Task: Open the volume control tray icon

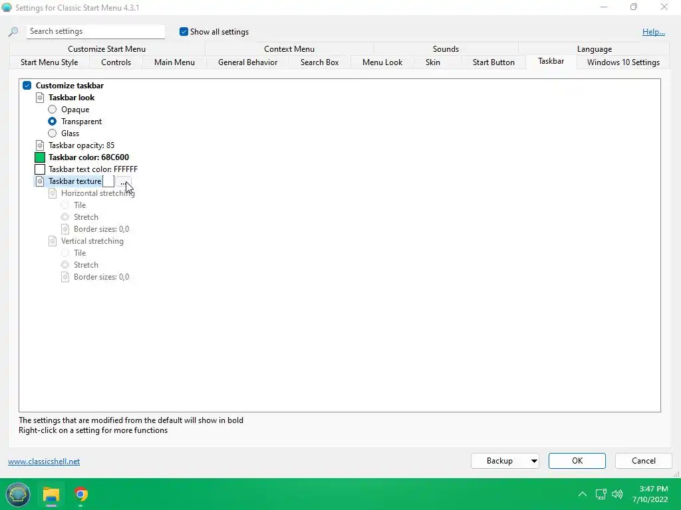Action: coord(616,494)
